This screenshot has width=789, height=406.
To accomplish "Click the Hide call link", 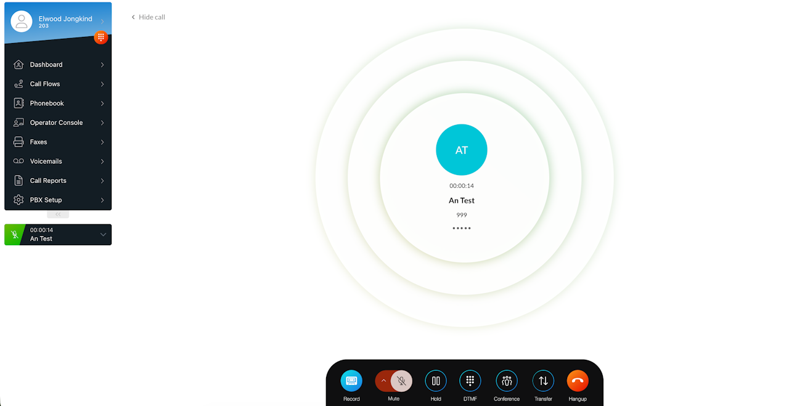I will tap(148, 17).
